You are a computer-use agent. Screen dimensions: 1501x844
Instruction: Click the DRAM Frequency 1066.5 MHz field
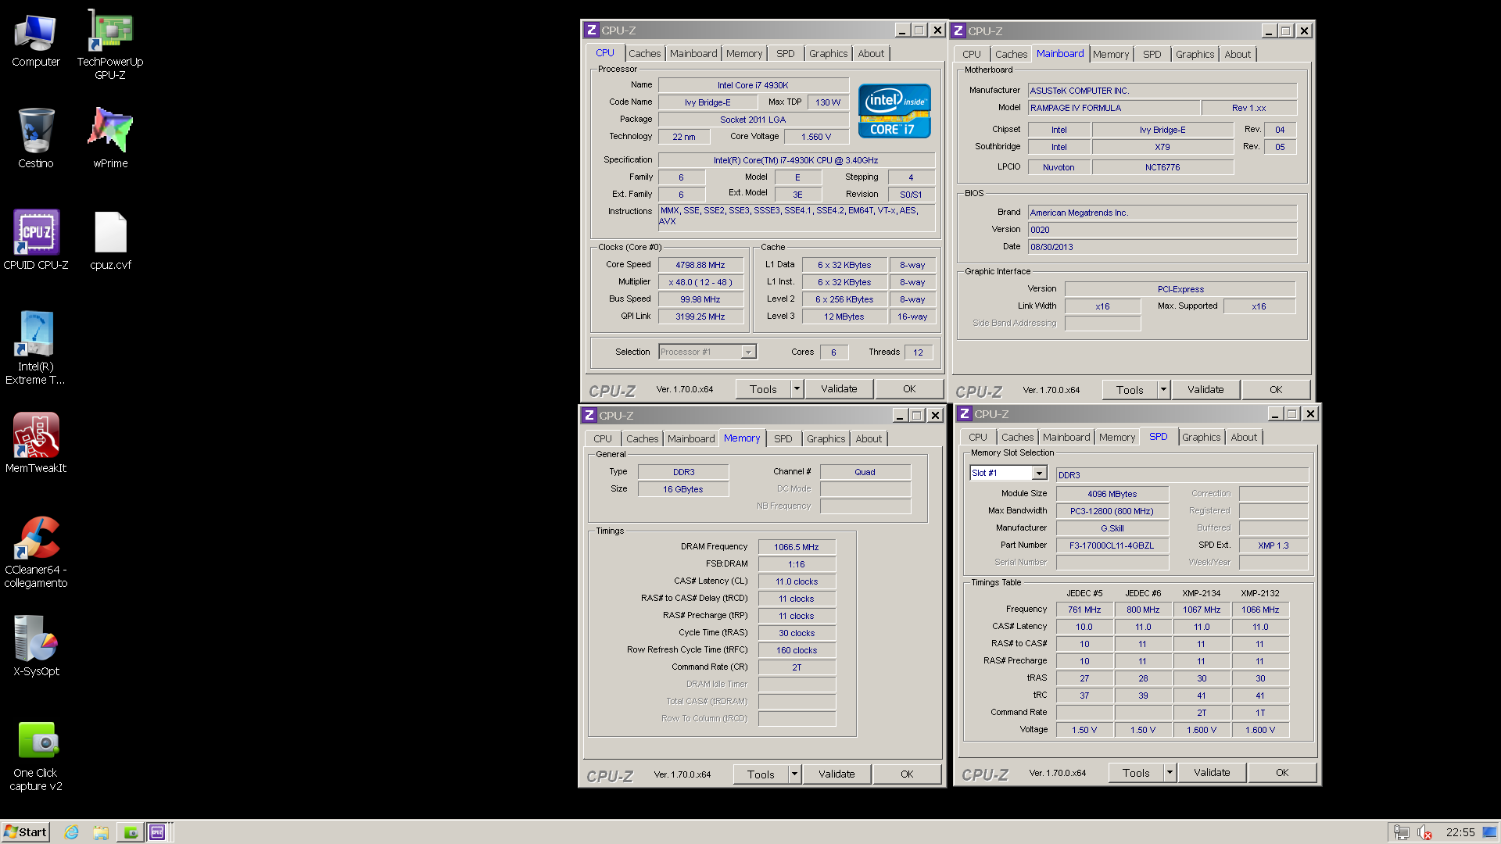[x=797, y=547]
